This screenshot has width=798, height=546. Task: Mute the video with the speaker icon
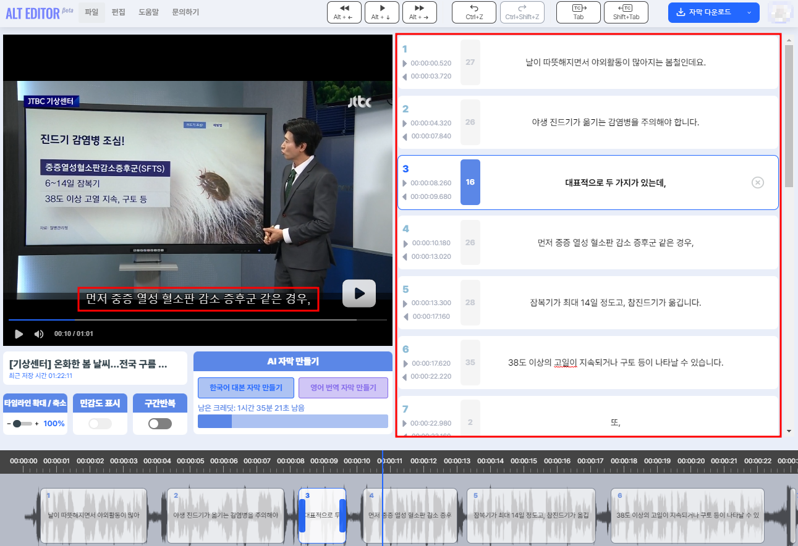tap(39, 334)
